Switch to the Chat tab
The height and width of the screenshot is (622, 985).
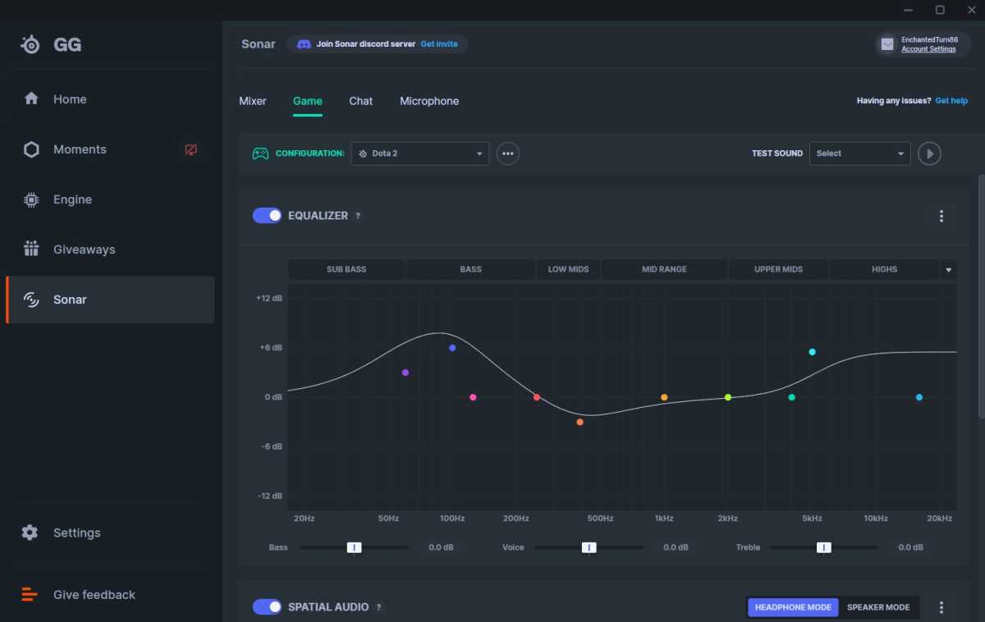point(361,101)
